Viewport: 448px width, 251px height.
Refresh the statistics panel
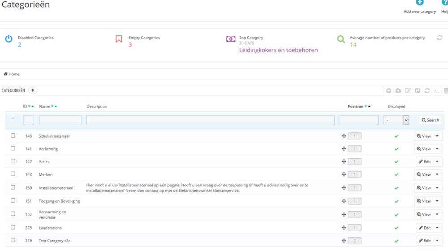(439, 38)
